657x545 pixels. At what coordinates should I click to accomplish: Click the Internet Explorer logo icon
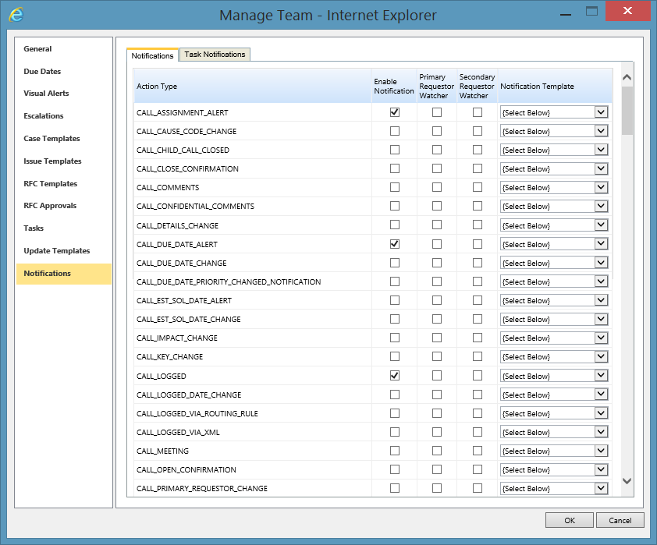(16, 15)
